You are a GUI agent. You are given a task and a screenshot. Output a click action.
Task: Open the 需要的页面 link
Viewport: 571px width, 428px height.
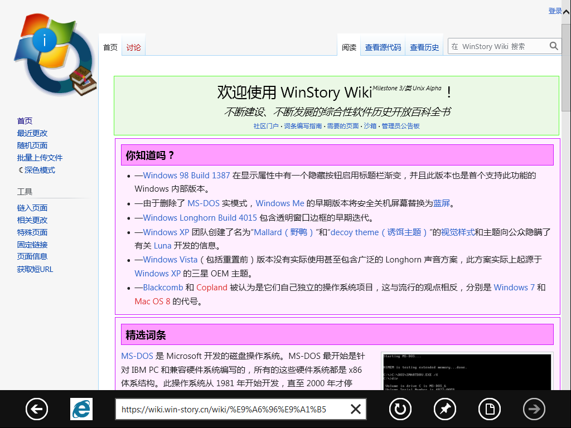click(x=343, y=126)
